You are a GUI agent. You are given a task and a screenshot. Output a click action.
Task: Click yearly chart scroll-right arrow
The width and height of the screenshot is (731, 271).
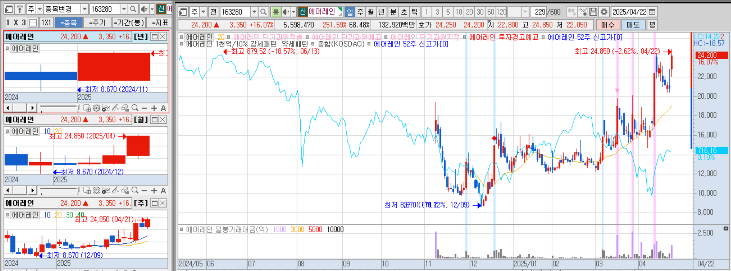33,108
